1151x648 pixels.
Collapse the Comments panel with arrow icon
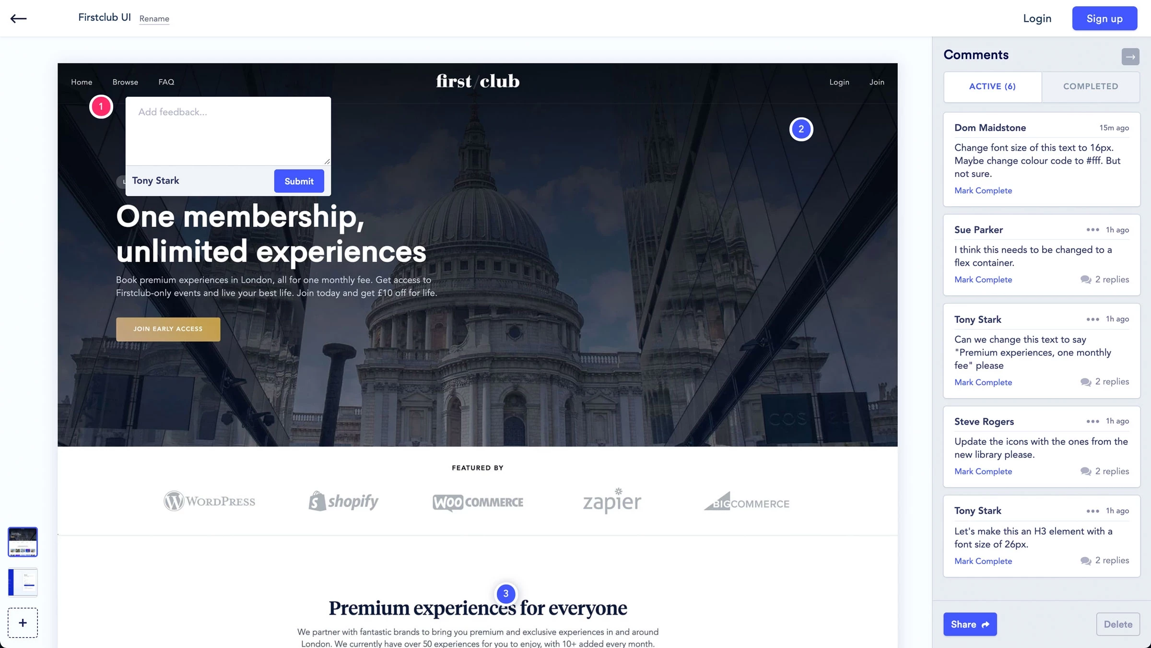pos(1130,57)
